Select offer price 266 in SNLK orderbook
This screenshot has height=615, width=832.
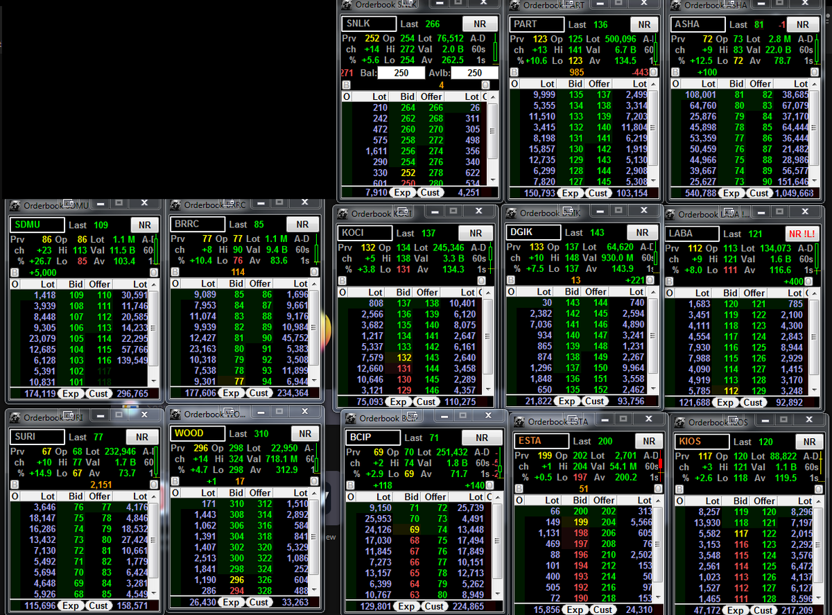pyautogui.click(x=435, y=107)
